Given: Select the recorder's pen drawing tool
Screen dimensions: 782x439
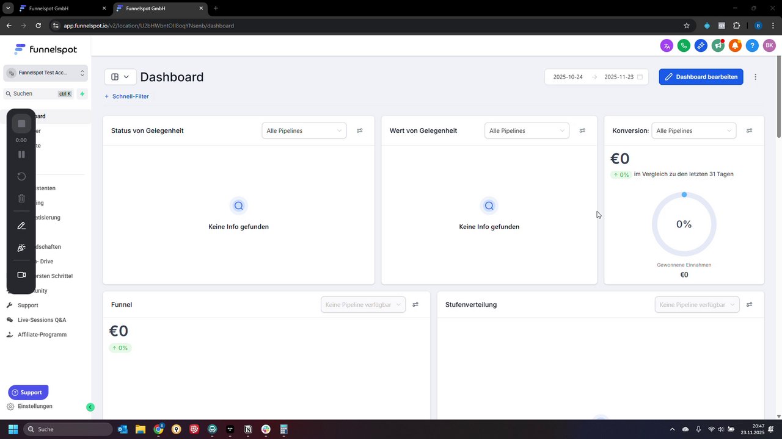Looking at the screenshot, I should pos(21,226).
